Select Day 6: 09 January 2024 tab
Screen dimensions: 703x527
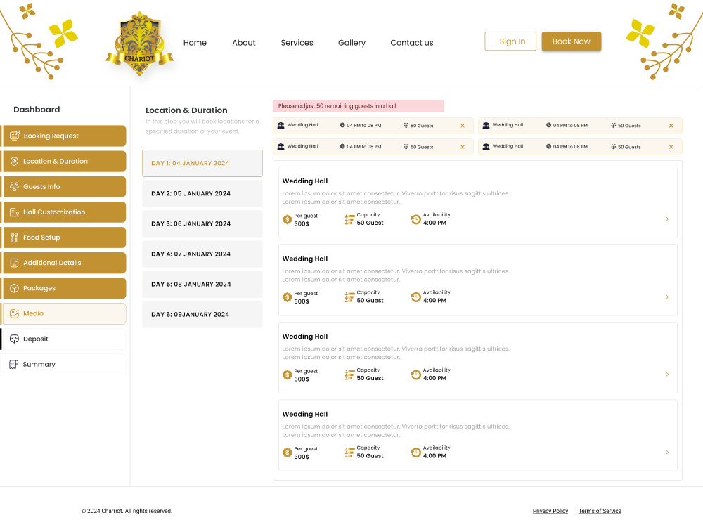[x=202, y=315]
